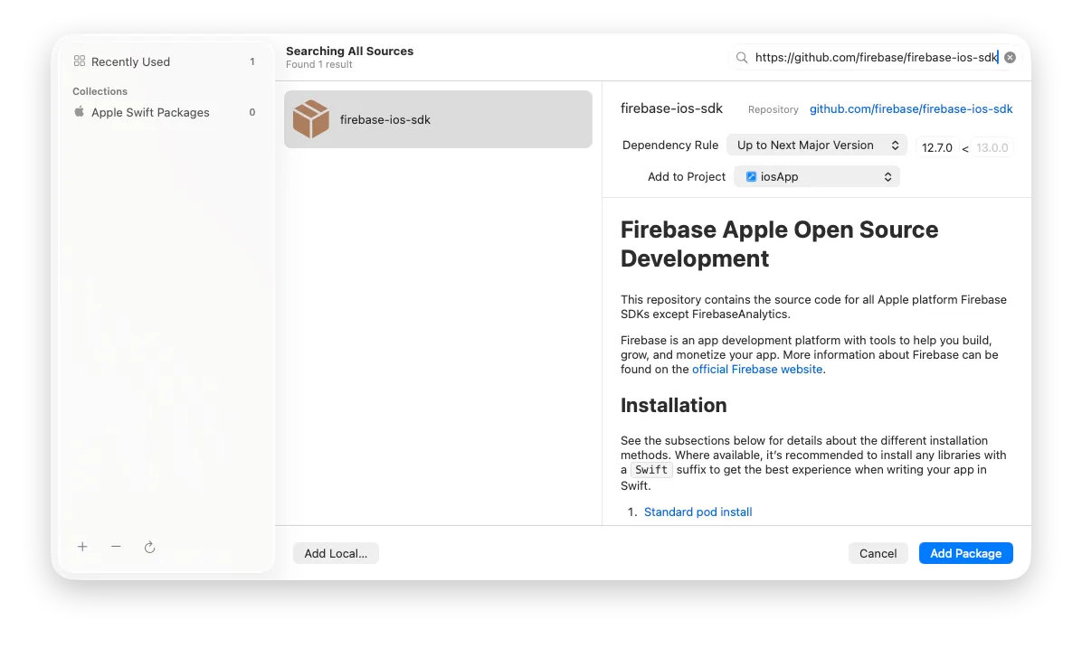Edit the 12.7.0 minimum version field

[x=936, y=146]
